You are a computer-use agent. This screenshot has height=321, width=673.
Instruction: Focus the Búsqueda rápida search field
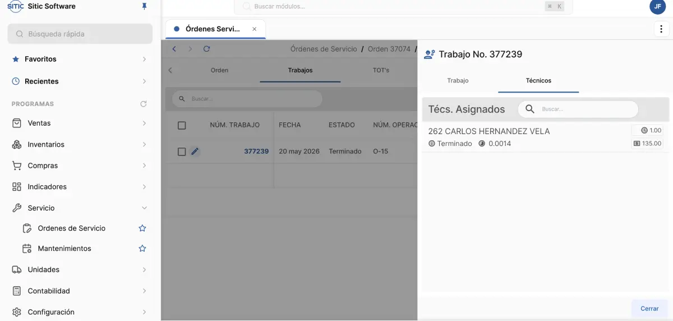click(80, 34)
